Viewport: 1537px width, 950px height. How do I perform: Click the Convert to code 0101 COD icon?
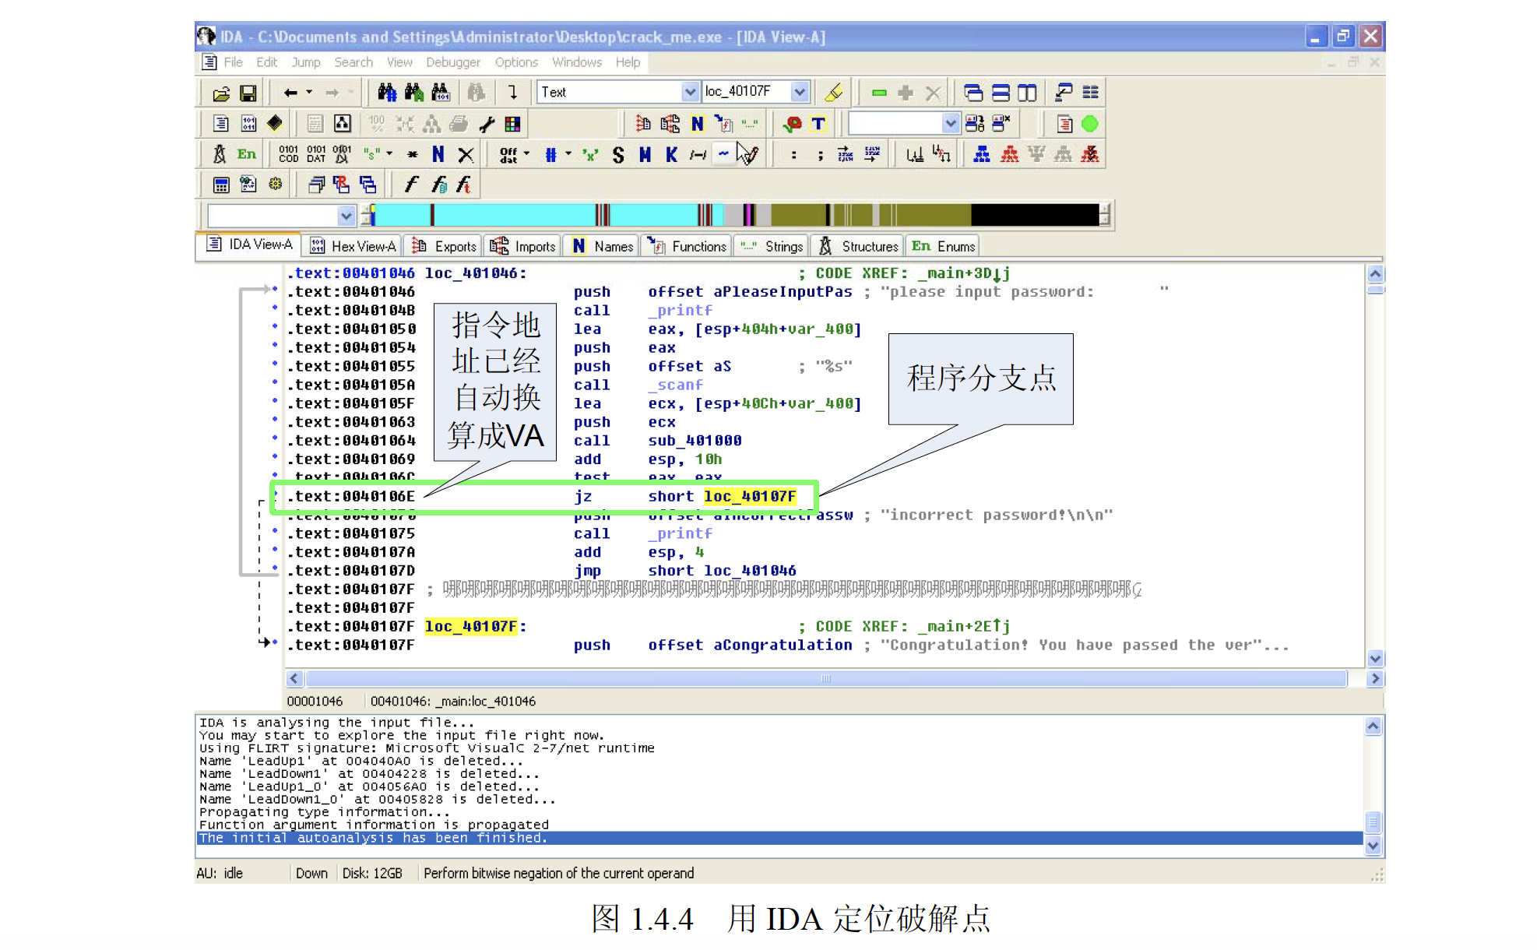[x=288, y=154]
